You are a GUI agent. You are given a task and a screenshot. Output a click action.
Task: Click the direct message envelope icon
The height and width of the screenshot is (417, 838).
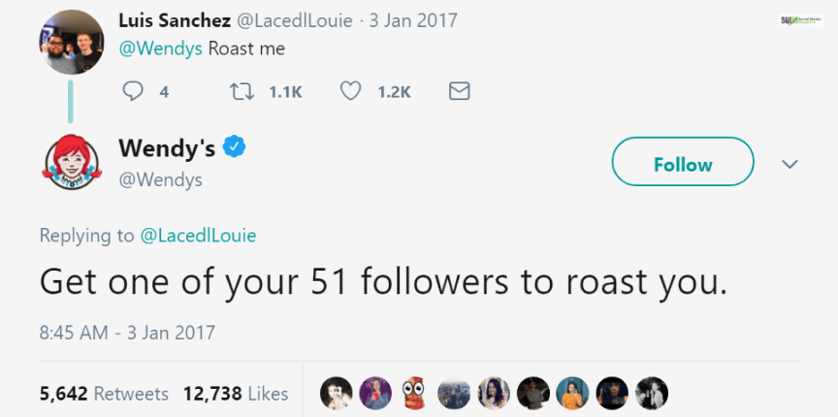click(460, 91)
